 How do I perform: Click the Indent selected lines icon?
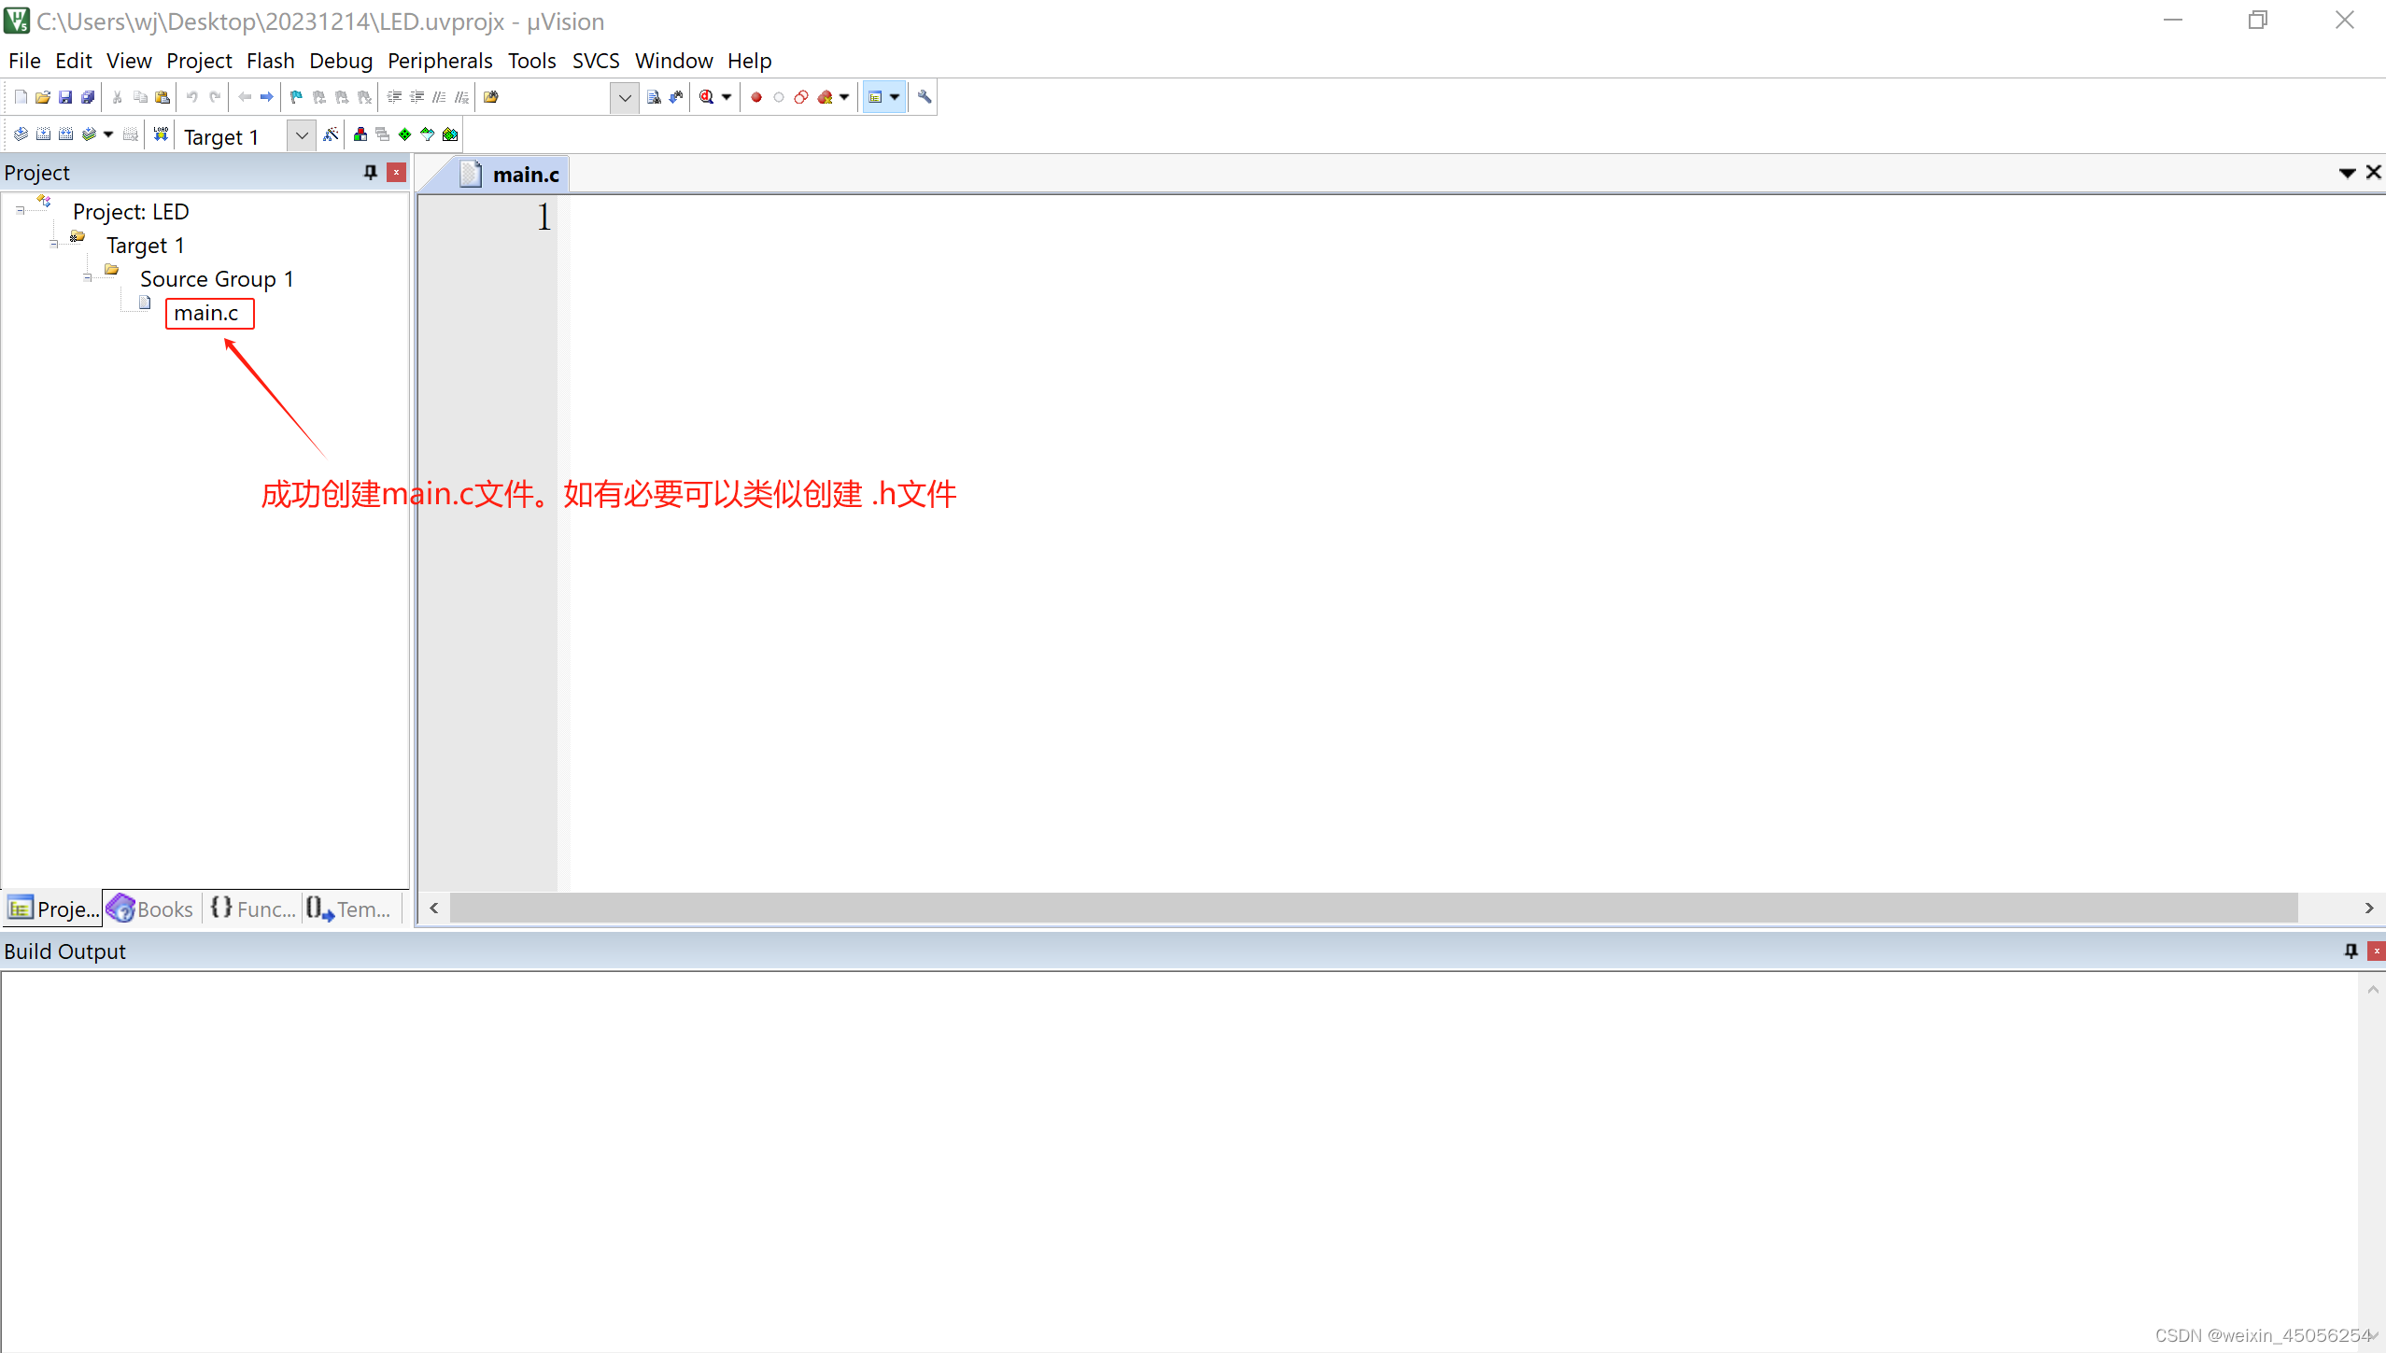(x=394, y=97)
